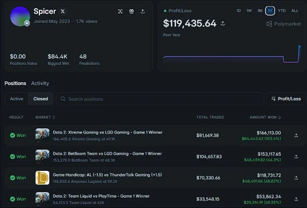307x208 pixels.
Task: Switch to the Activity tab
Action: (40, 83)
